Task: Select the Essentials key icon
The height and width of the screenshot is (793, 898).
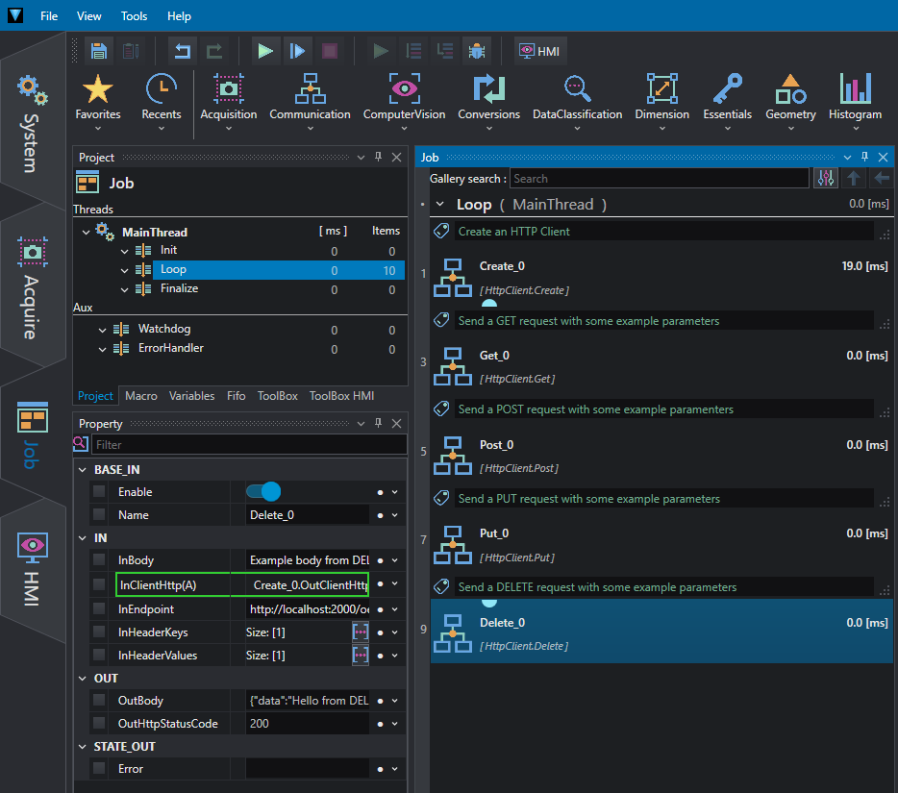Action: click(727, 89)
